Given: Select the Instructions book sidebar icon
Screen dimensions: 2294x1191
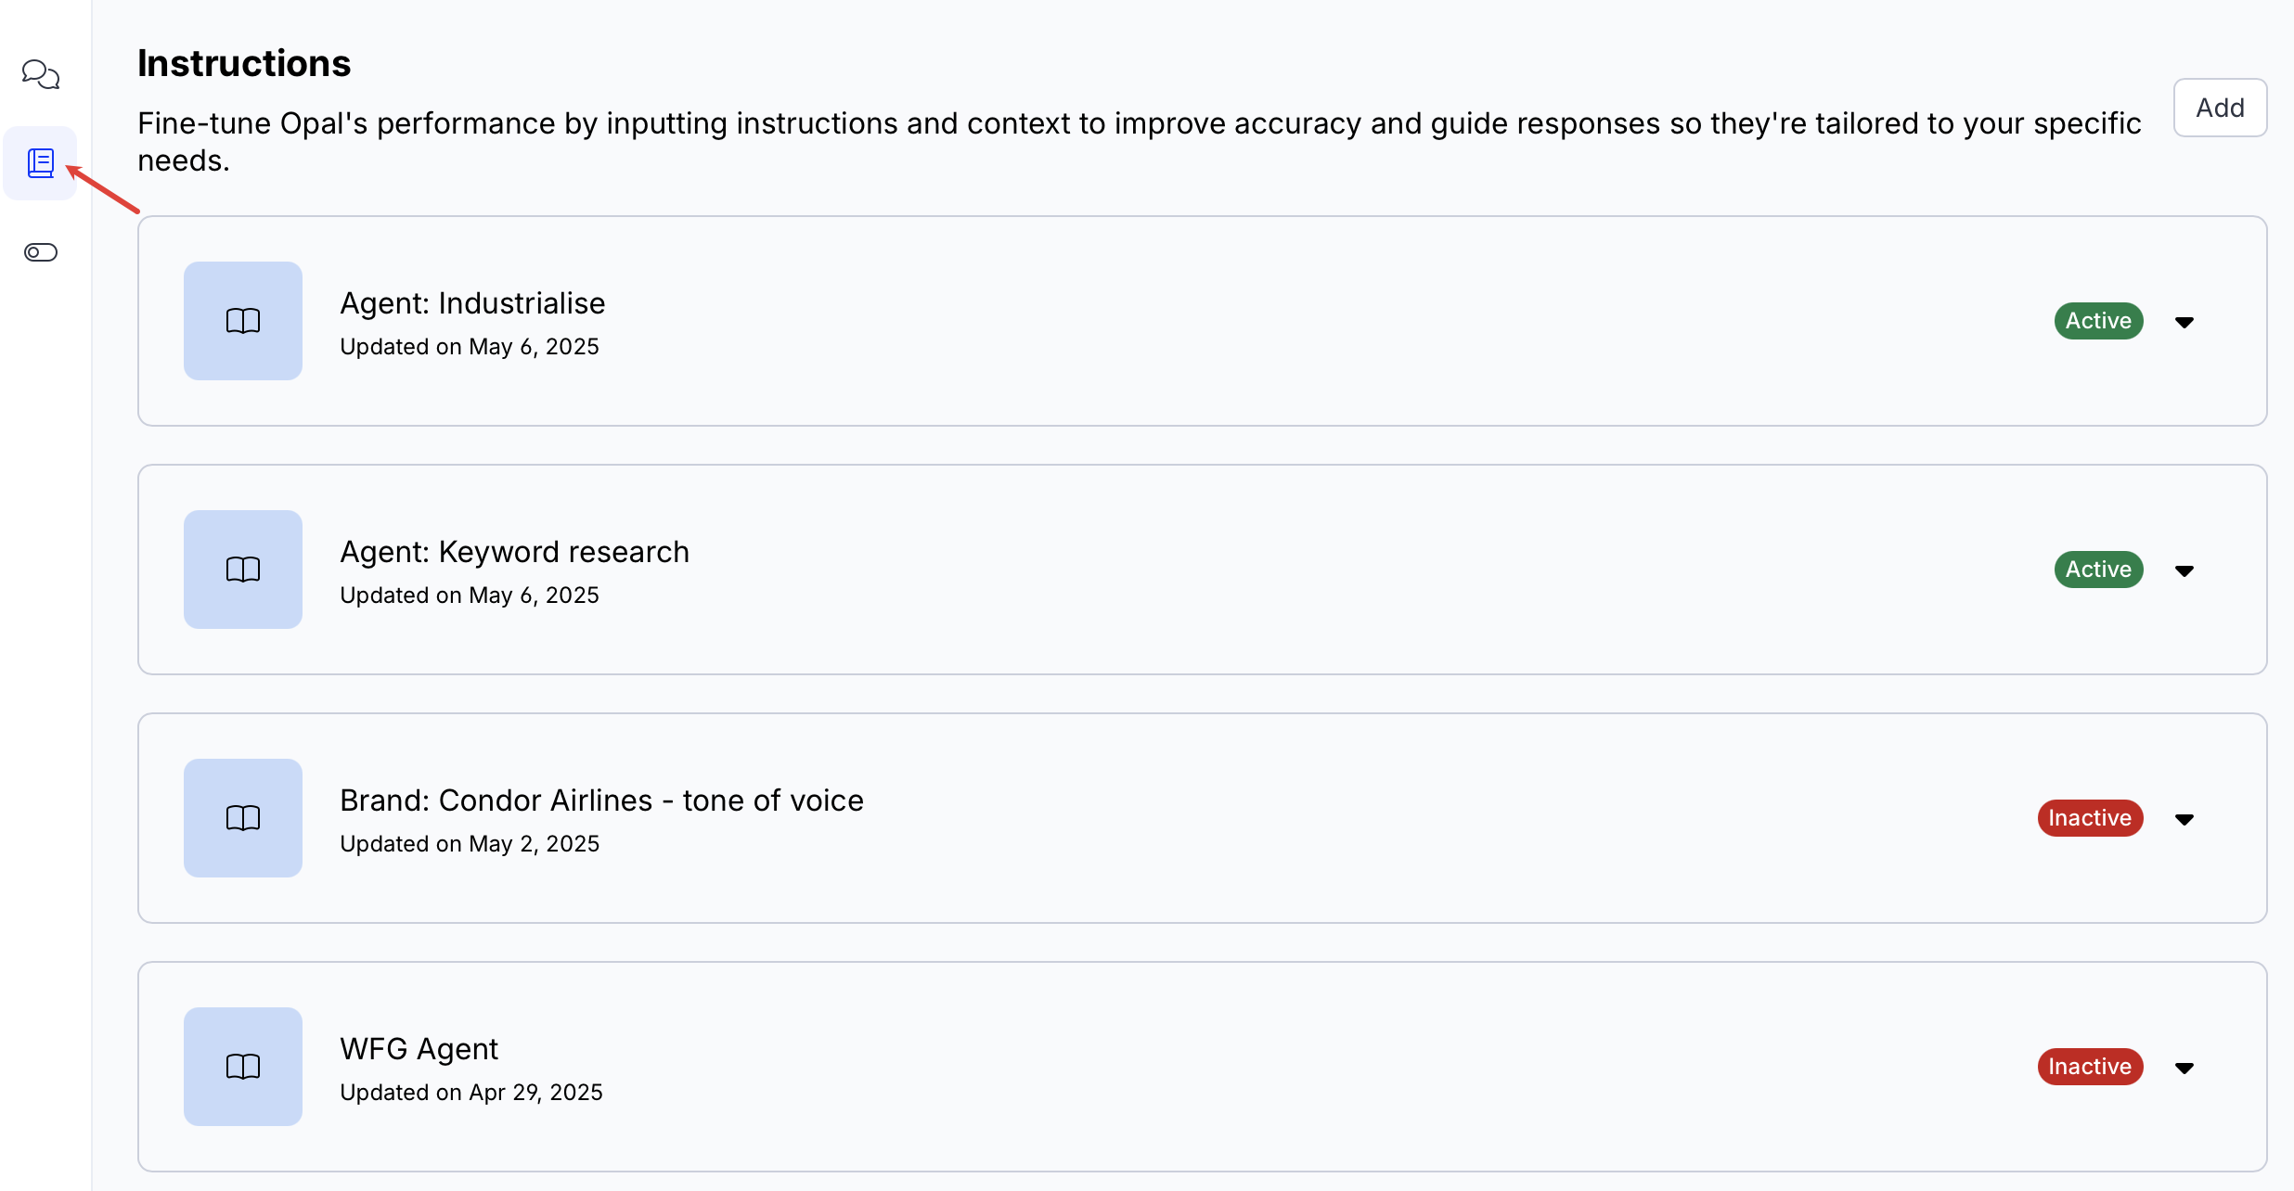Looking at the screenshot, I should click(x=40, y=163).
